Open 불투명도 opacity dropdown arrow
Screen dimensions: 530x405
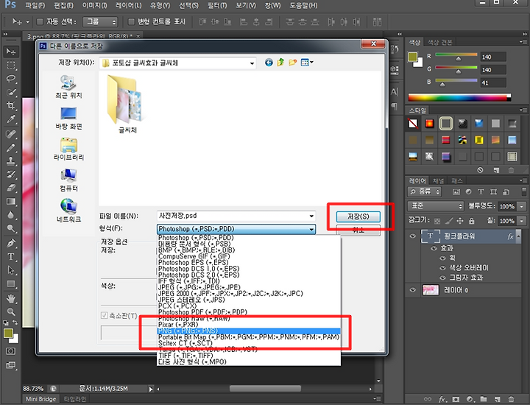click(522, 206)
